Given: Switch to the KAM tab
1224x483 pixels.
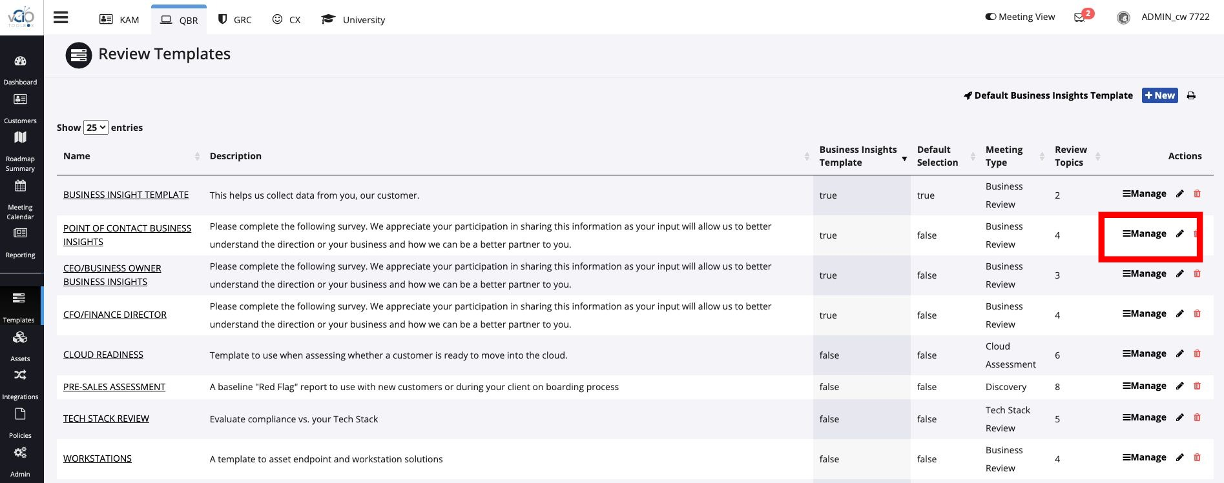Looking at the screenshot, I should tap(119, 19).
